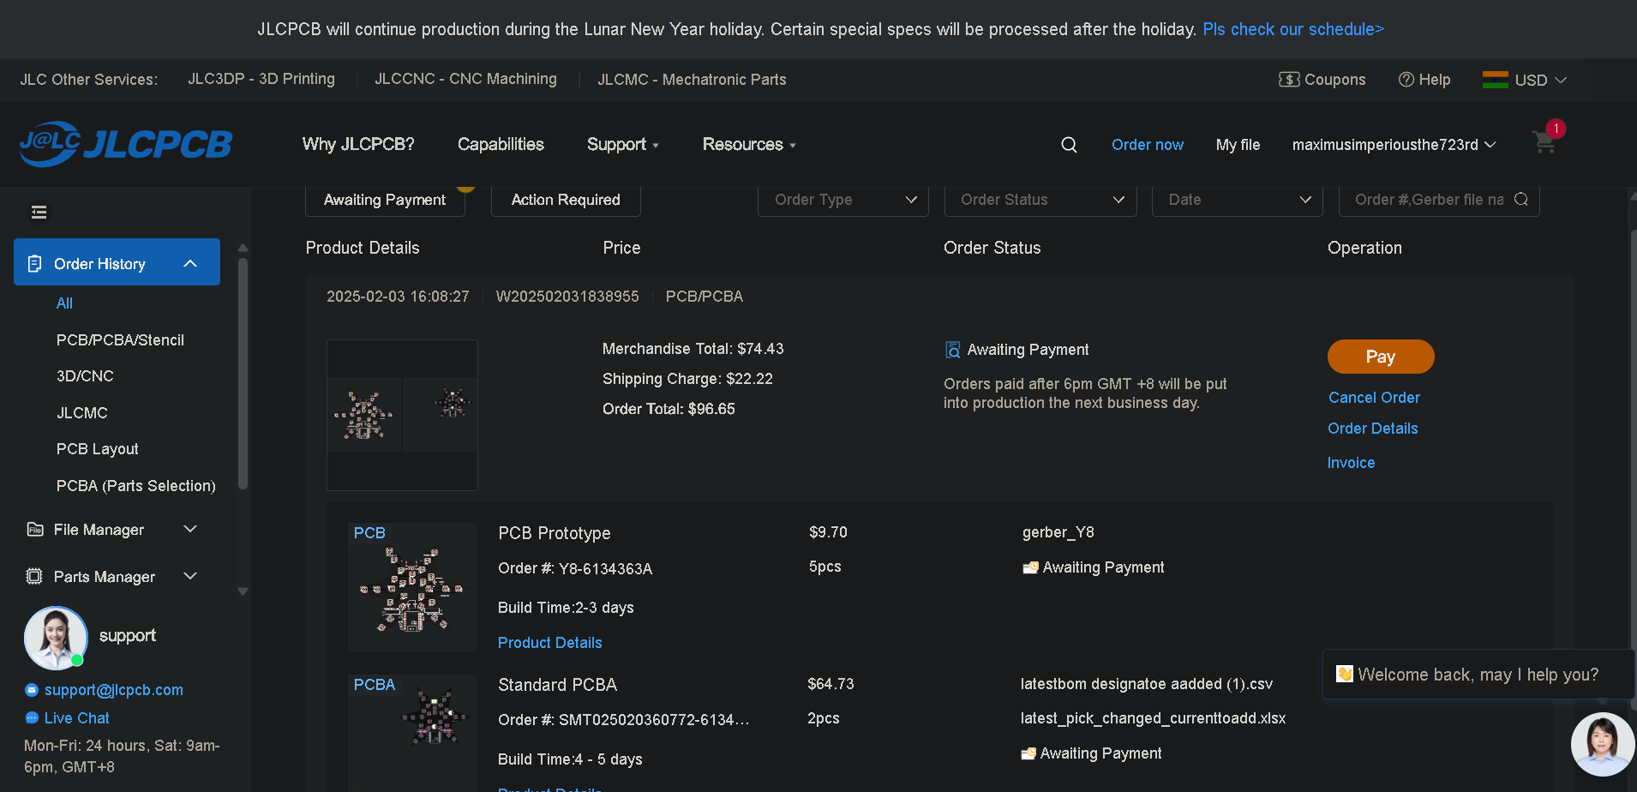Screen dimensions: 1637x792
Task: Click the Help question mark icon
Action: [1406, 80]
